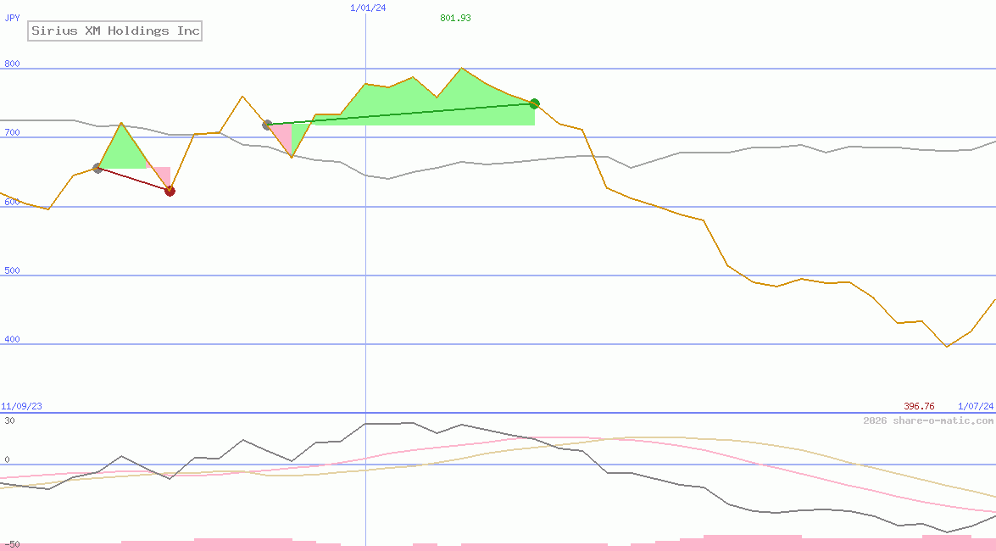Click the 400 price axis label
996x551 pixels.
pyautogui.click(x=12, y=339)
